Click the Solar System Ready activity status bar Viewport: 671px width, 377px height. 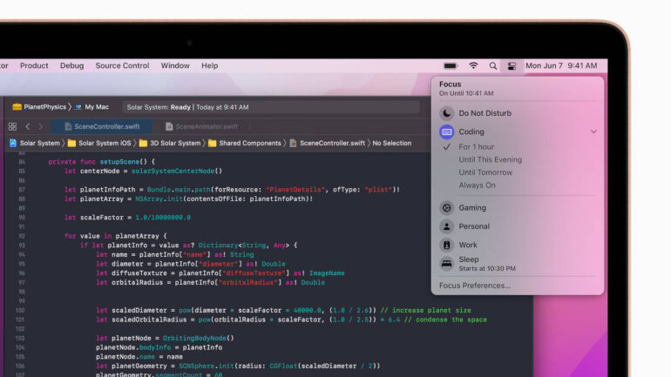[x=271, y=107]
